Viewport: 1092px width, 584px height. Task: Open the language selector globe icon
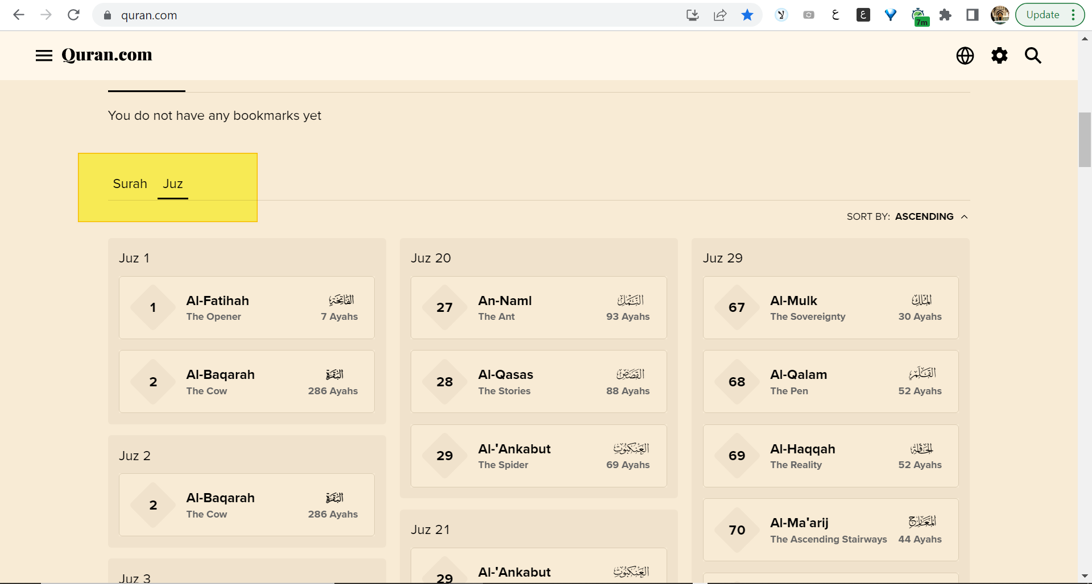click(965, 55)
